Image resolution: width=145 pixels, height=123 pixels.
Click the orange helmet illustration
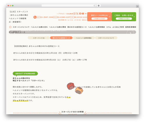79,91
